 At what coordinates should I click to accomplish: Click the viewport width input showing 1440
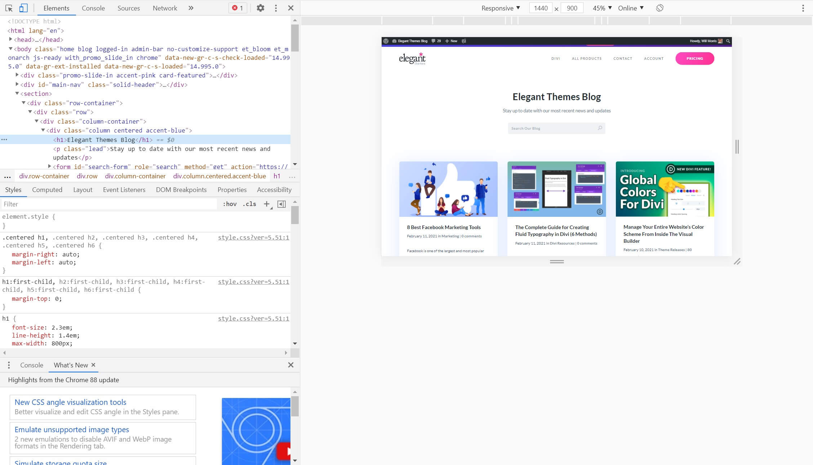pyautogui.click(x=541, y=8)
